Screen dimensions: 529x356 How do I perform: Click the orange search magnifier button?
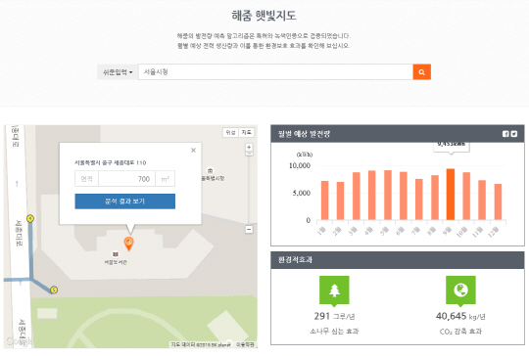421,71
